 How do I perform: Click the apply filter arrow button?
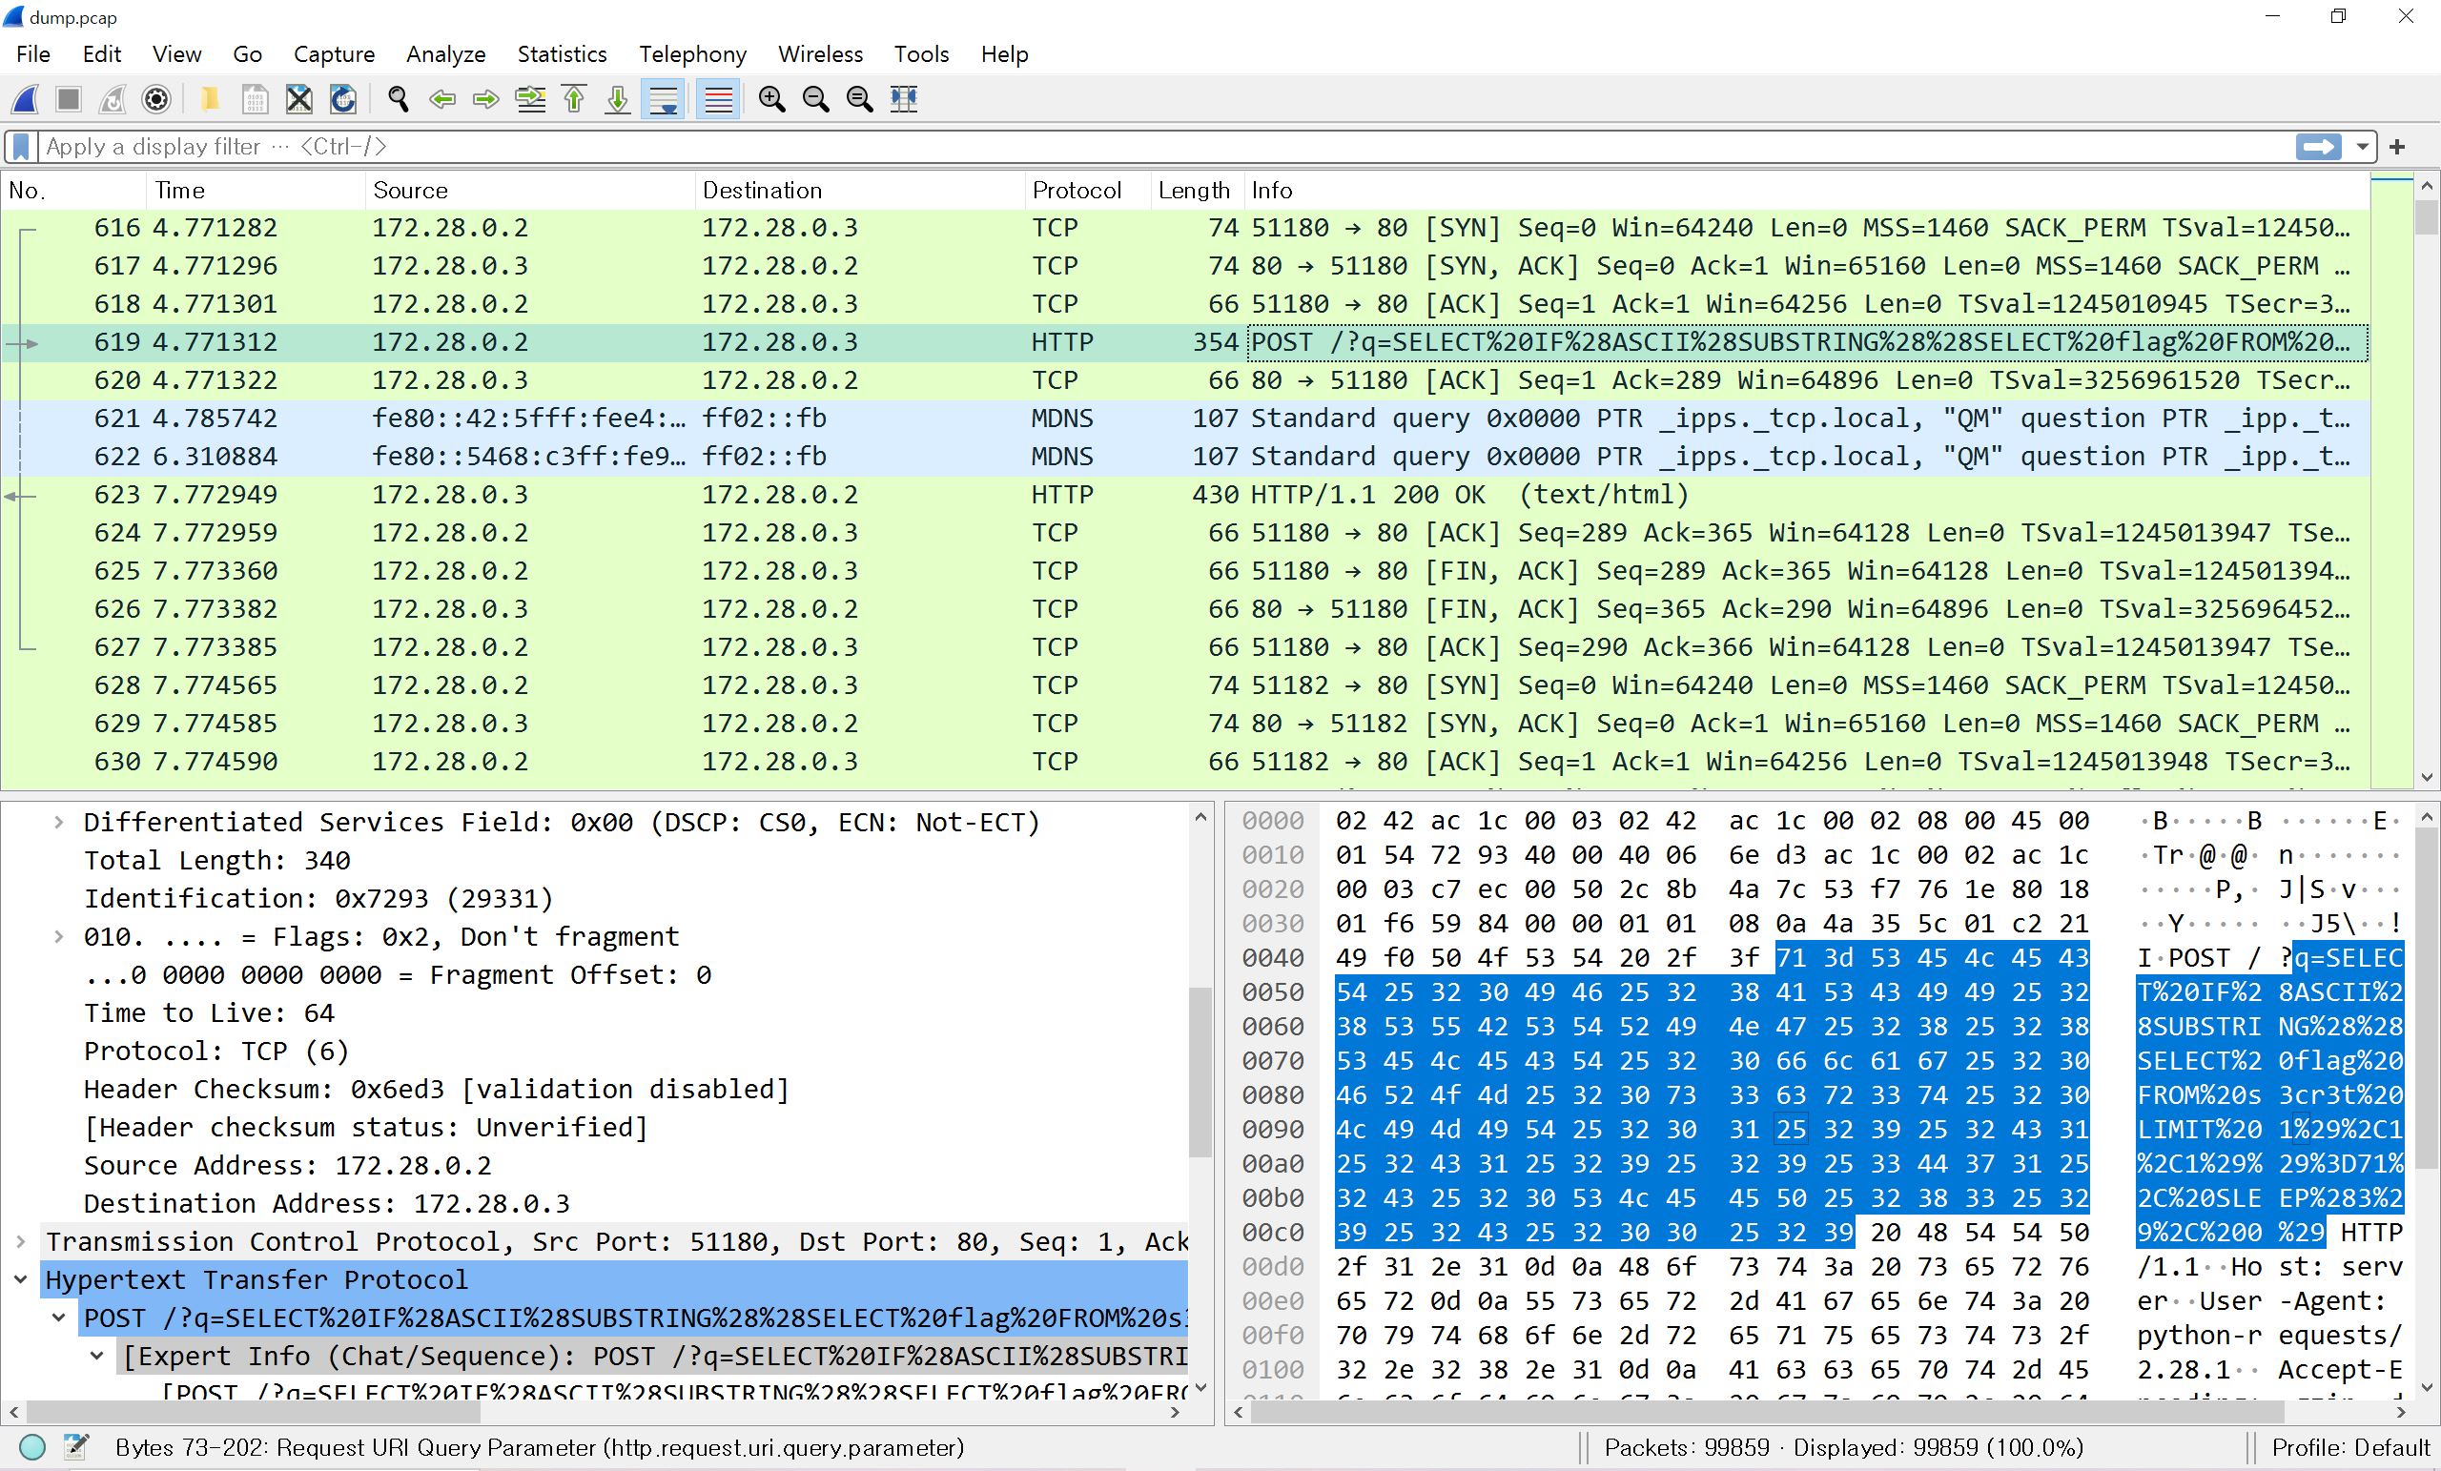tap(2318, 147)
